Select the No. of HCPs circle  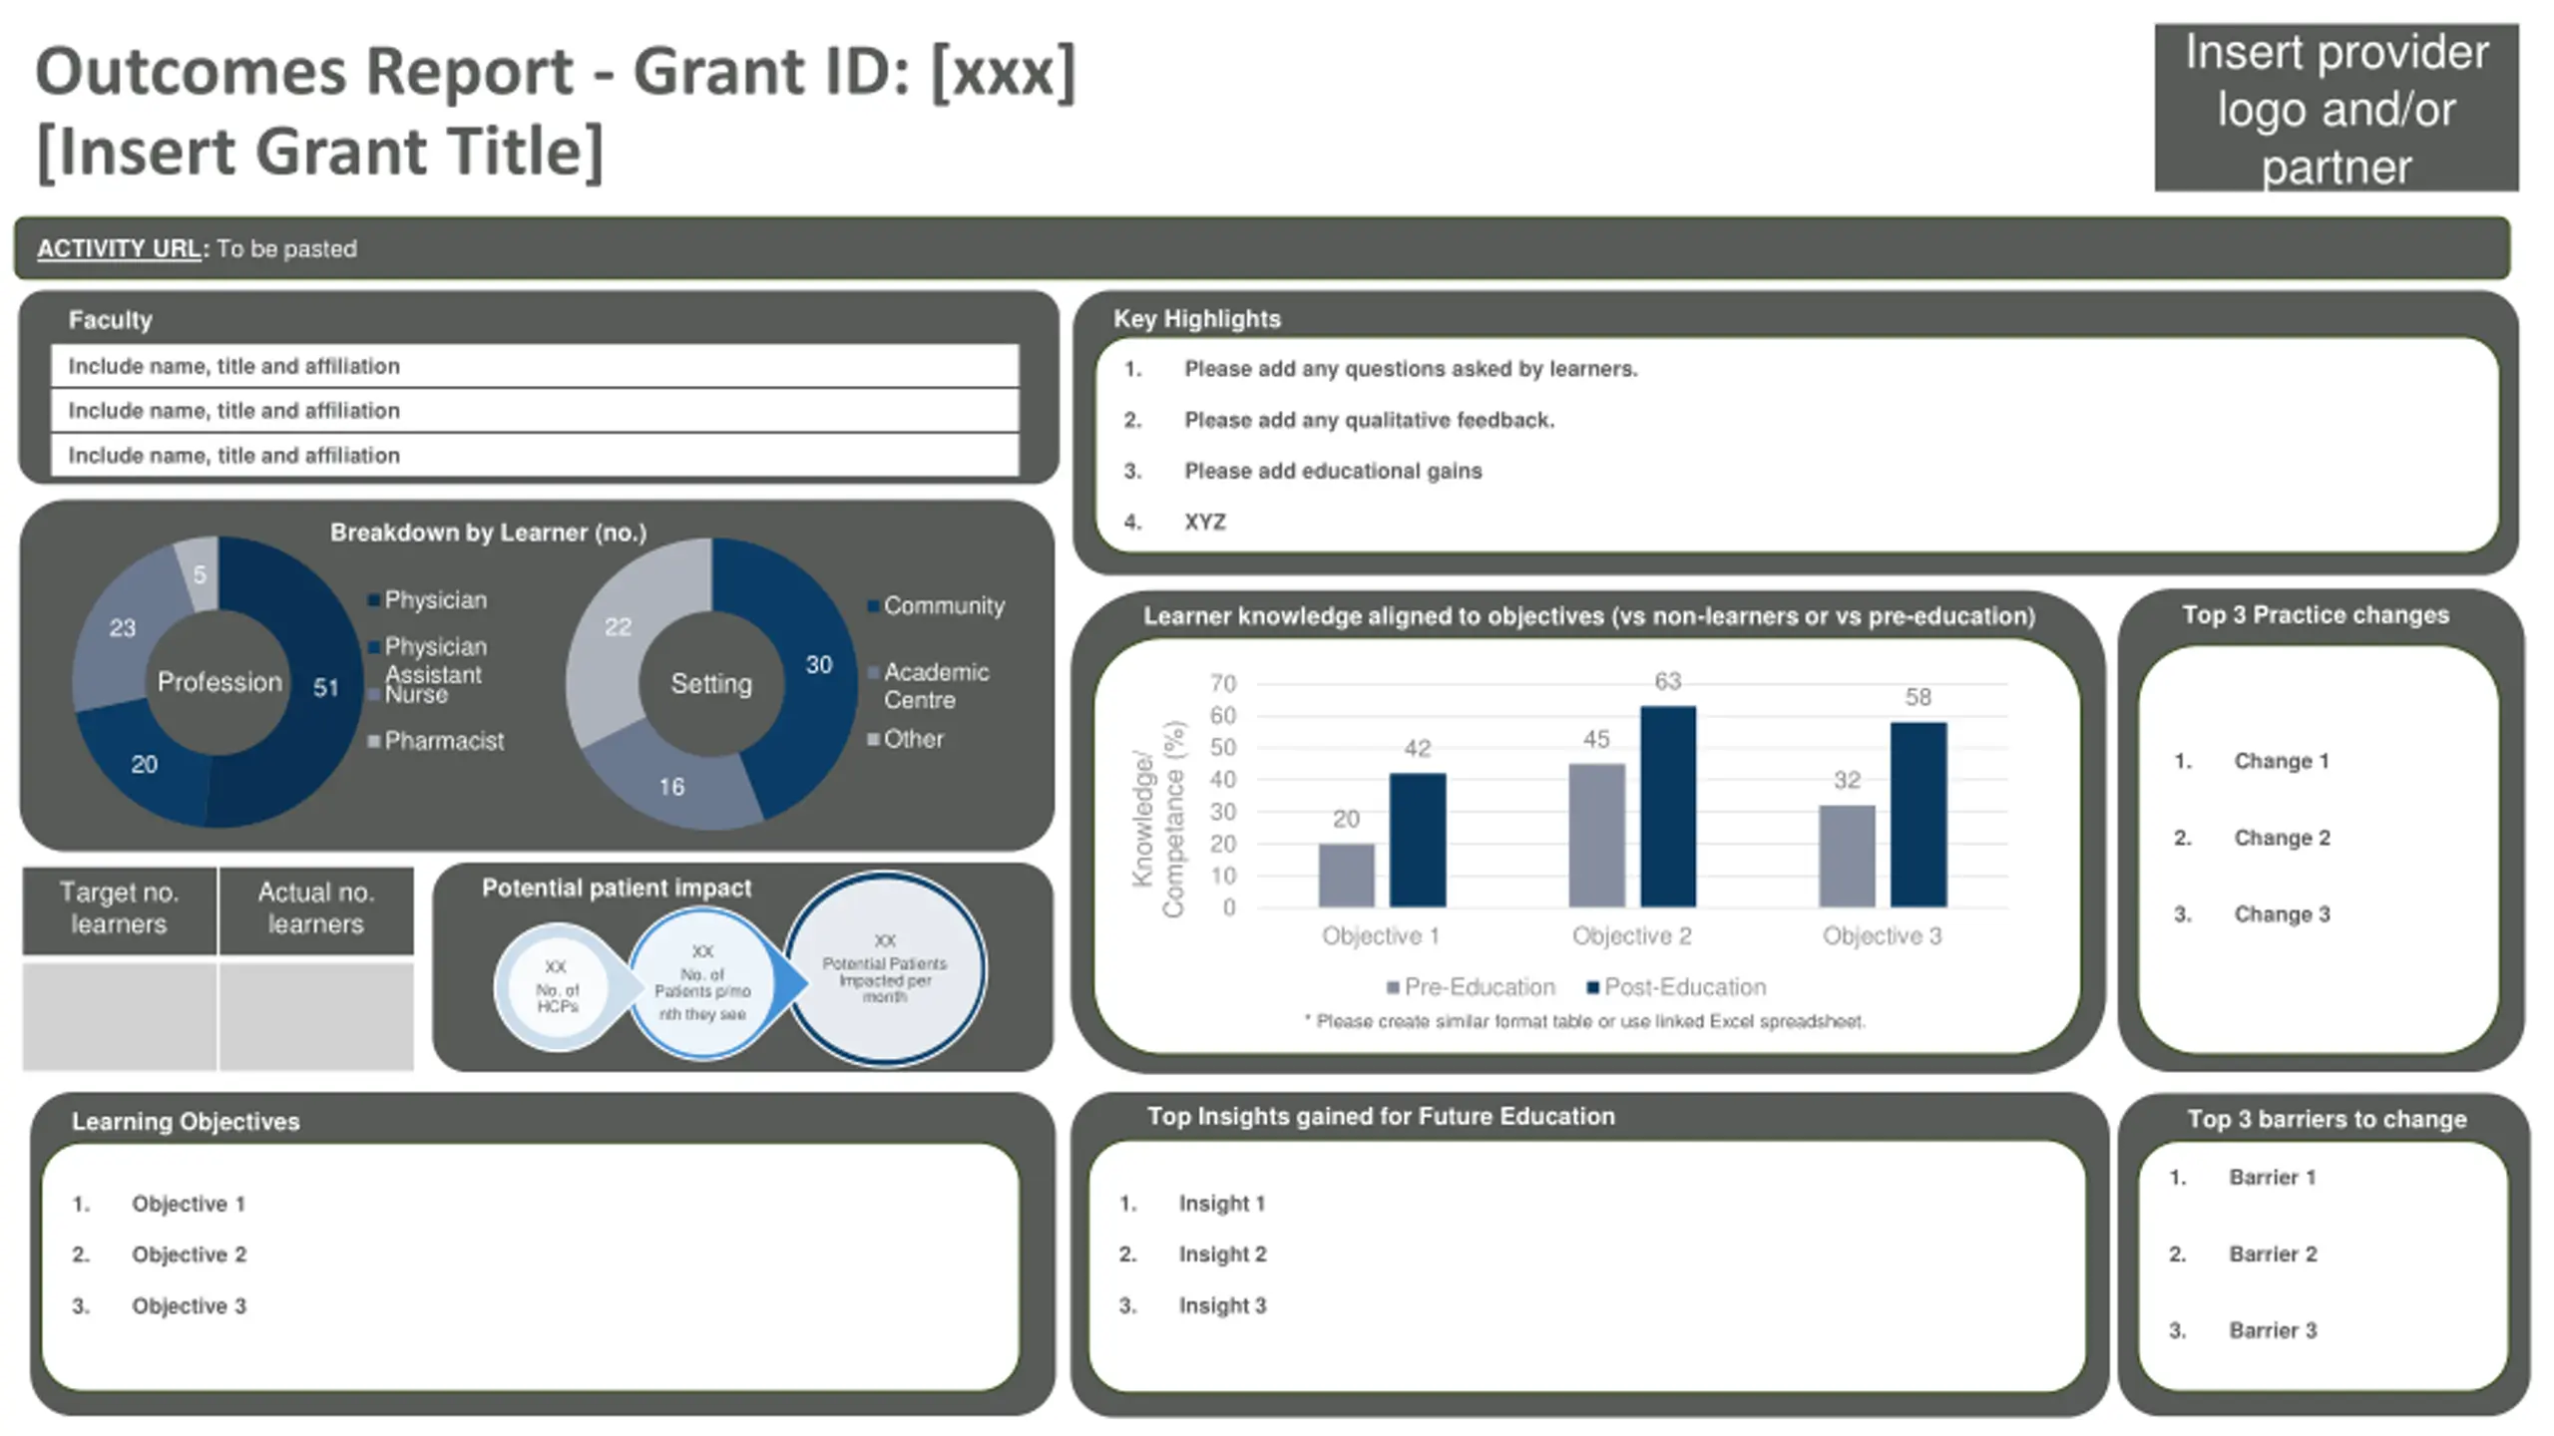coord(557,987)
